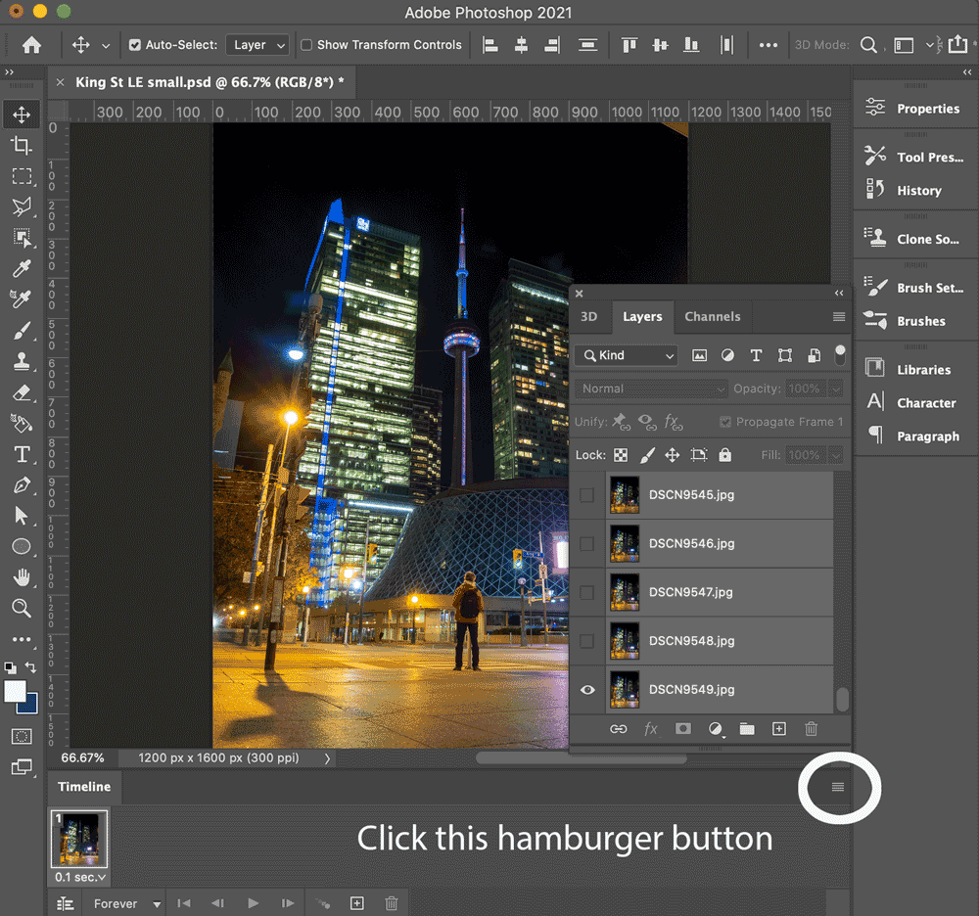
Task: Select the Eraser tool
Action: [x=22, y=392]
